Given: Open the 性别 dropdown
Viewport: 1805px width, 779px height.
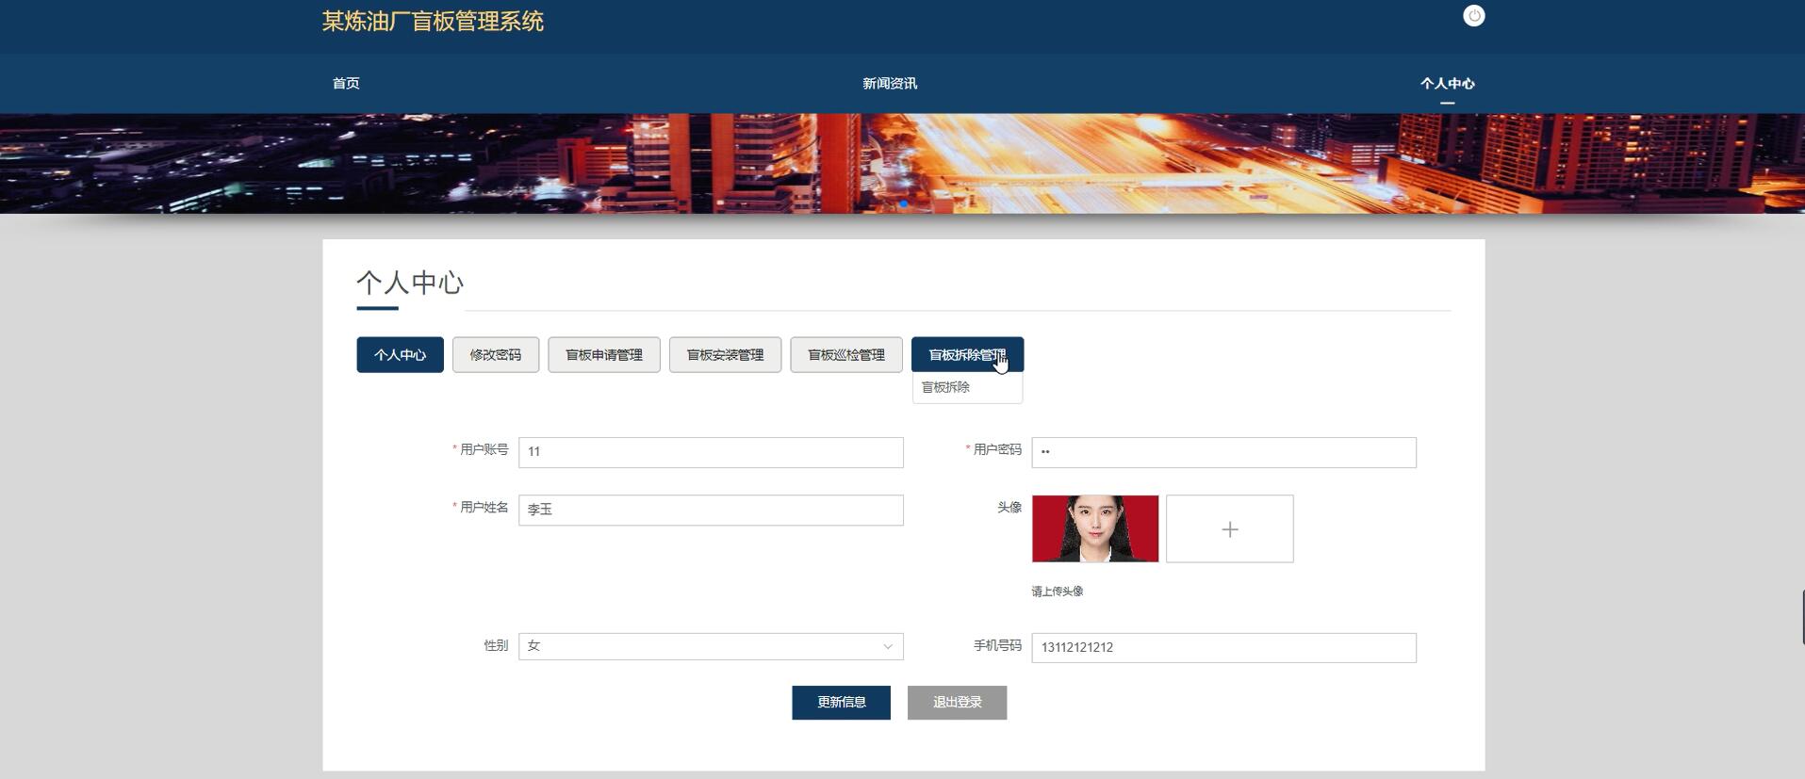Looking at the screenshot, I should [711, 646].
